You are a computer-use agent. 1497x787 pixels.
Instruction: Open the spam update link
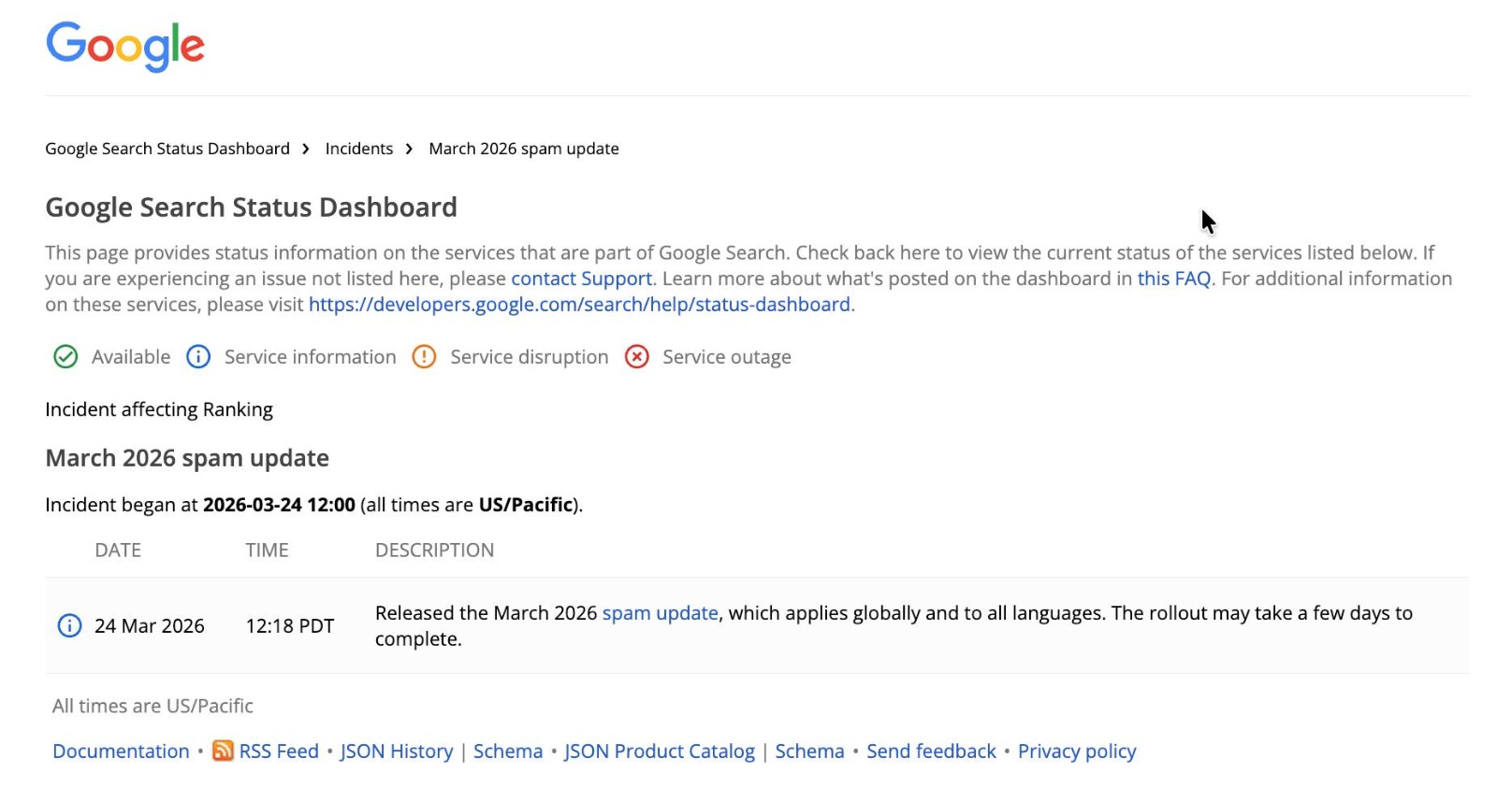(660, 613)
